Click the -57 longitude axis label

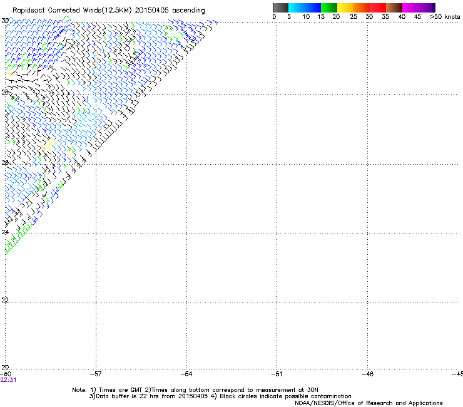(x=96, y=374)
